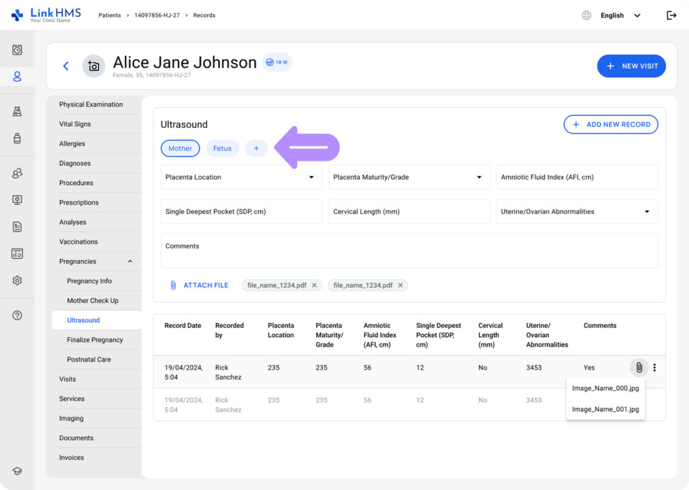Click the Add New Record button
689x490 pixels.
[x=610, y=125]
